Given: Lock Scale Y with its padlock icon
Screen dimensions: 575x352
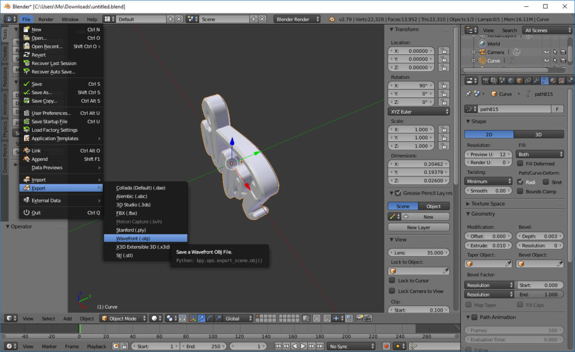Looking at the screenshot, I should (444, 137).
